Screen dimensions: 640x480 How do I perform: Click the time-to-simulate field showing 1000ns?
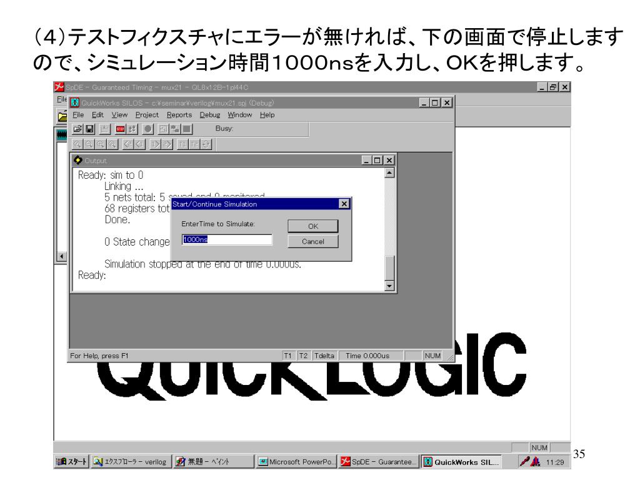coord(227,239)
